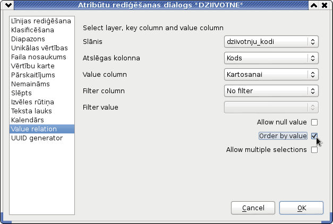Image resolution: width=333 pixels, height=224 pixels.
Task: Close the attribute edit dialog
Action: [x=325, y=5]
